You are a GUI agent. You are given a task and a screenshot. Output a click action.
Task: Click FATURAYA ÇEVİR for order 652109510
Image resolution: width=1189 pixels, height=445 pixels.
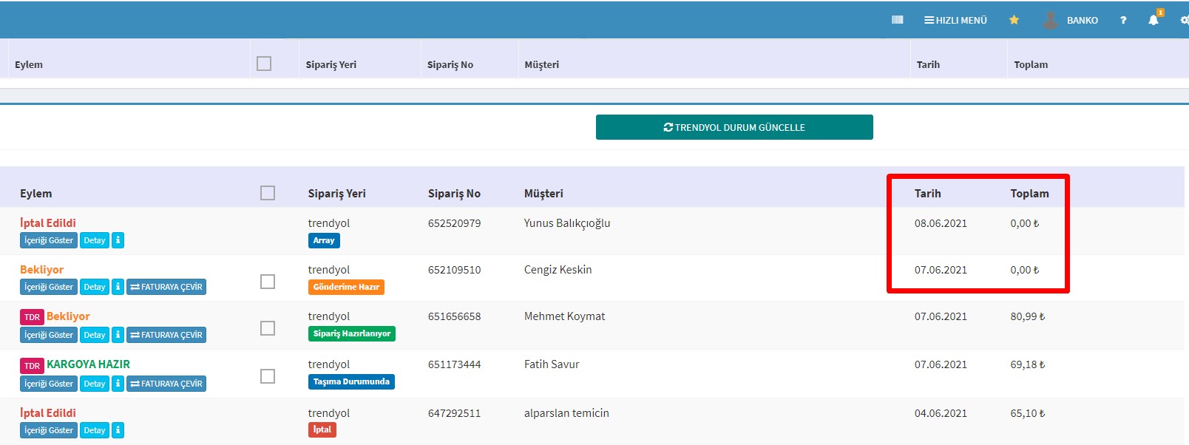[166, 287]
